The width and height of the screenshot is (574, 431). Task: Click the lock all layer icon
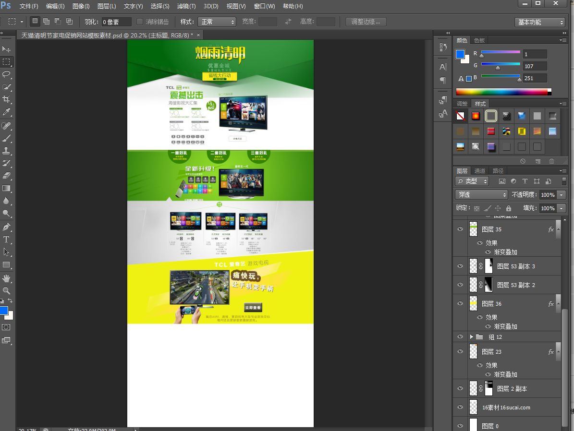pos(509,208)
